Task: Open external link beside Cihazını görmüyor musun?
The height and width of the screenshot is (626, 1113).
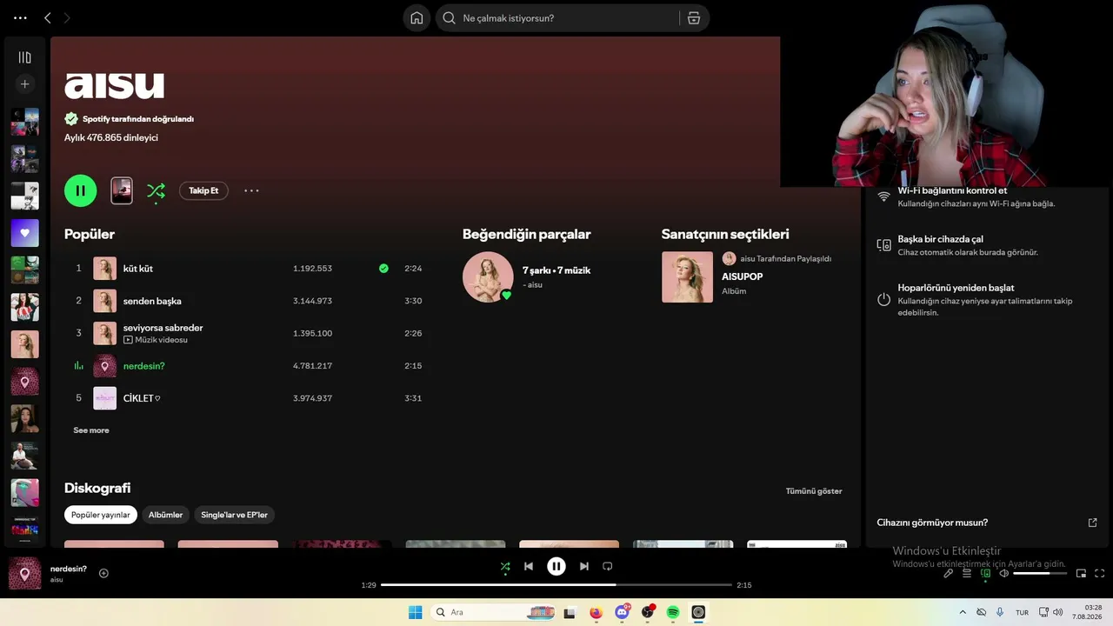Action: (x=1093, y=523)
